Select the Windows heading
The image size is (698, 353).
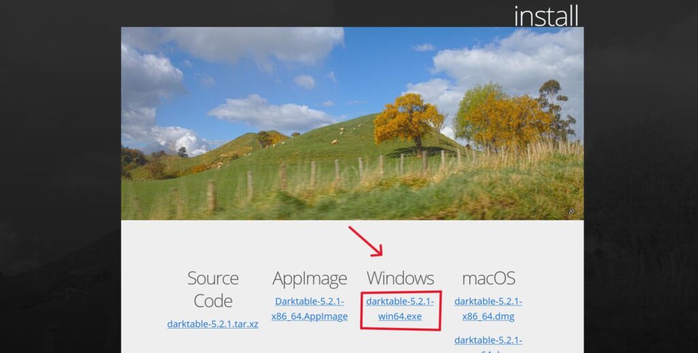click(x=400, y=278)
